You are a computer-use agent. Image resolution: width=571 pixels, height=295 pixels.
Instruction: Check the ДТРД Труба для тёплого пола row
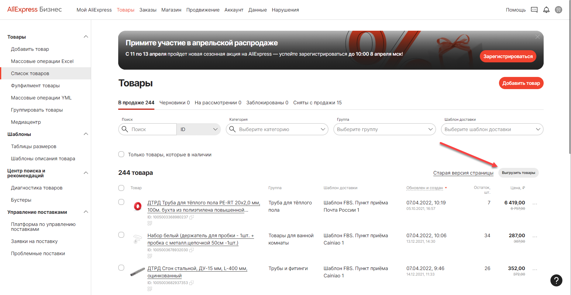coord(121,202)
